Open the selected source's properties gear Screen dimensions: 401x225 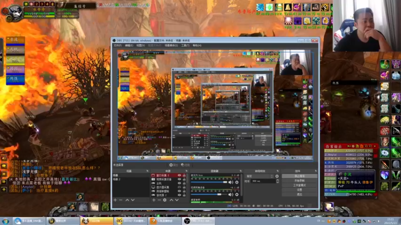tap(165, 200)
